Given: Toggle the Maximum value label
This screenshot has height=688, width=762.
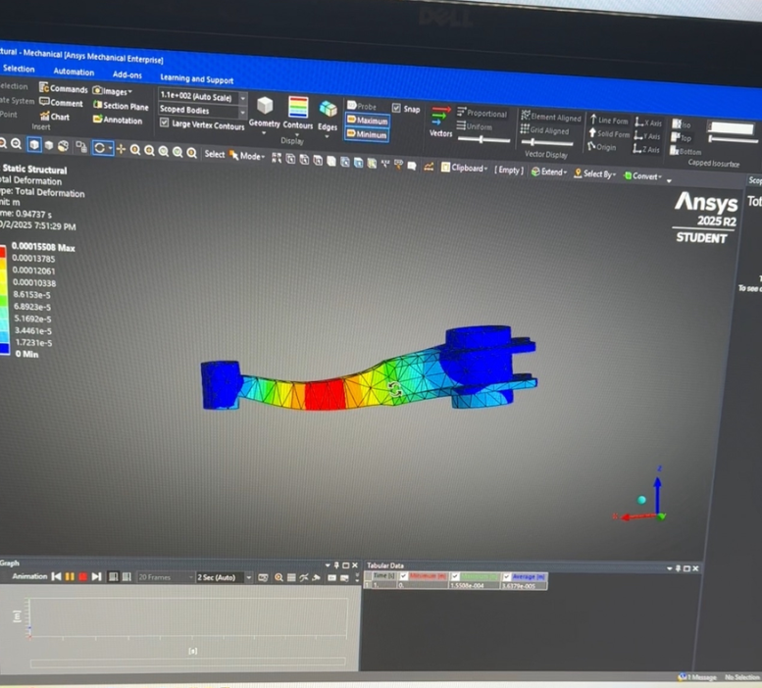Looking at the screenshot, I should tap(366, 121).
